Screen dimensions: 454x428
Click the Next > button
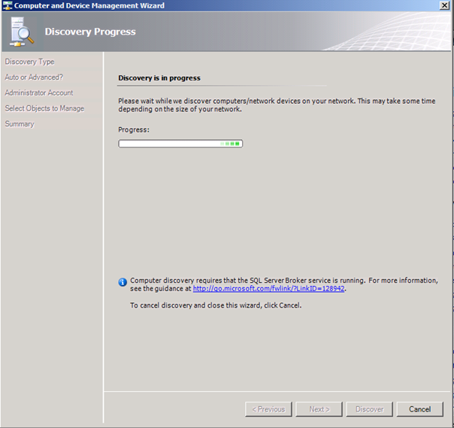[319, 409]
